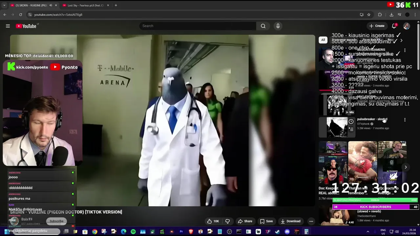This screenshot has width=420, height=236.
Task: Switch ENG US keyboard language
Action: (383, 232)
